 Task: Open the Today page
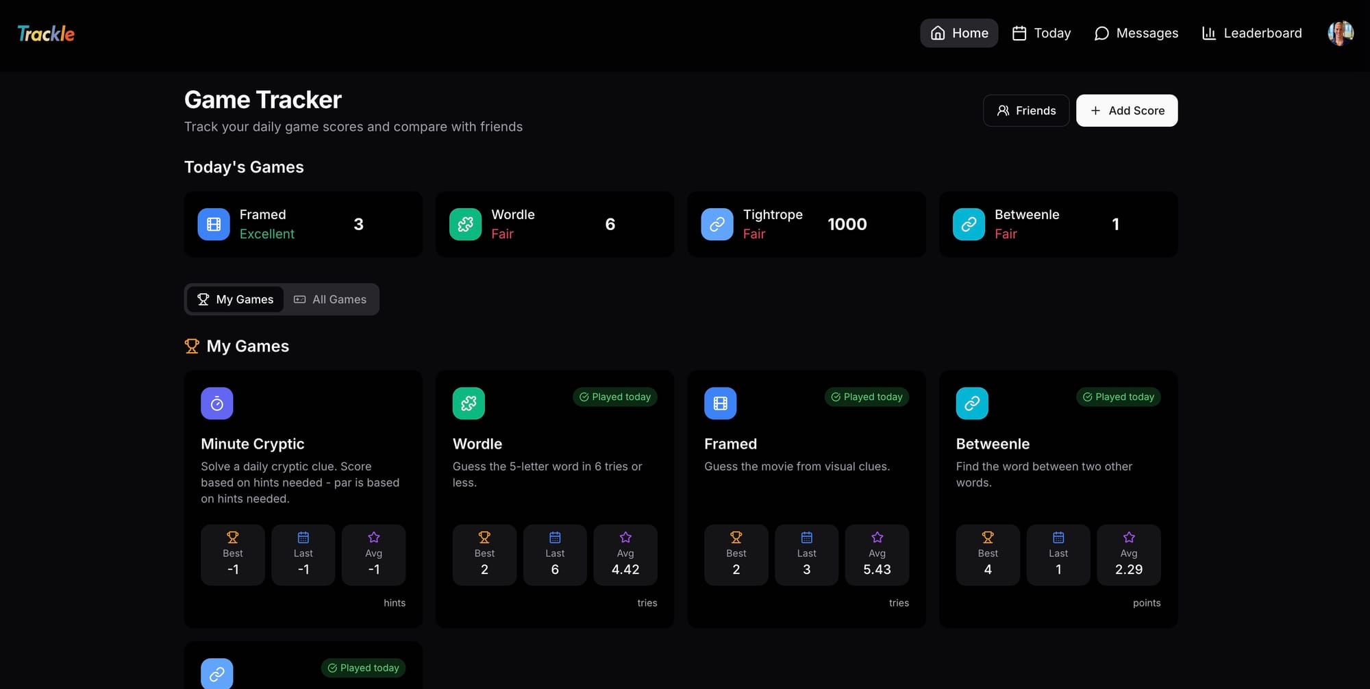coord(1041,33)
